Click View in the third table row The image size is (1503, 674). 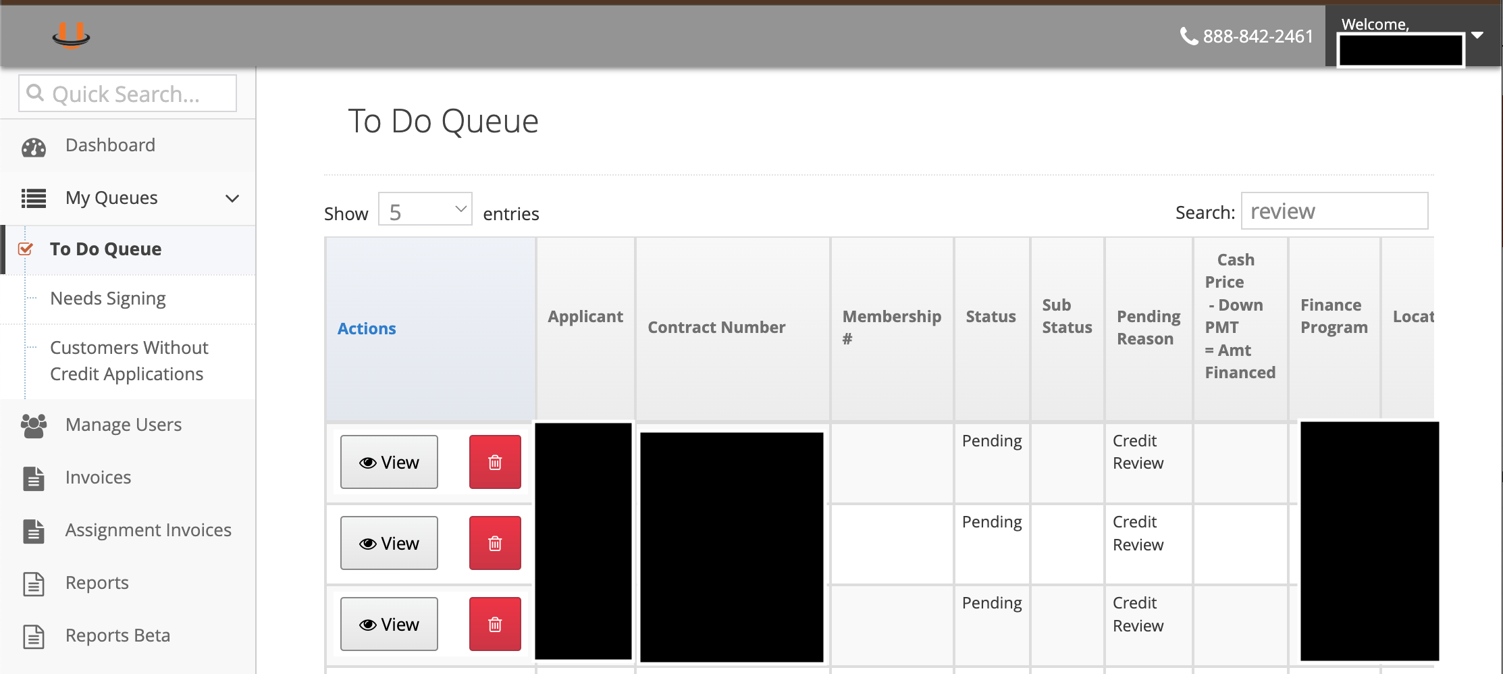point(389,624)
